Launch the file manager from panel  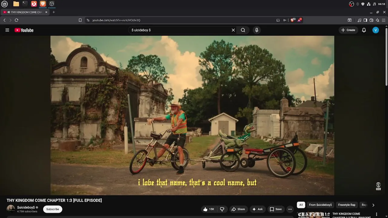[16, 4]
